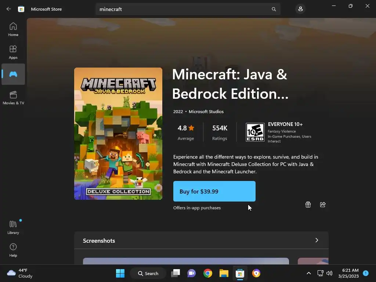376x282 pixels.
Task: Click Microsoft Store taskbar icon
Action: pos(240,273)
